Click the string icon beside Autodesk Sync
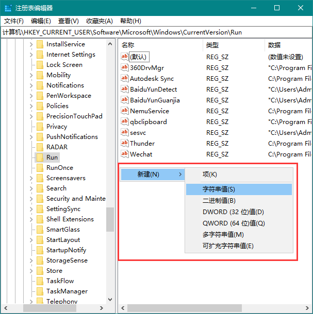The image size is (313, 314). click(x=125, y=78)
